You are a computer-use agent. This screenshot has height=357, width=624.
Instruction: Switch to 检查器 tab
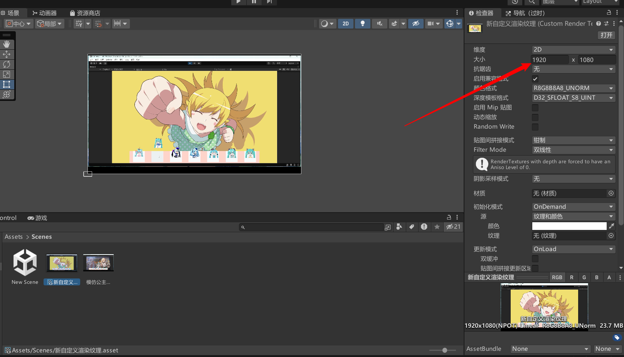(481, 13)
